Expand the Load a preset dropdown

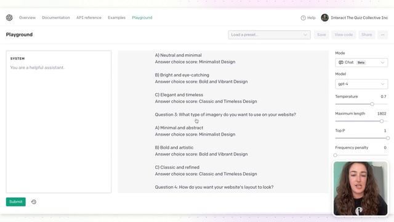(x=269, y=35)
